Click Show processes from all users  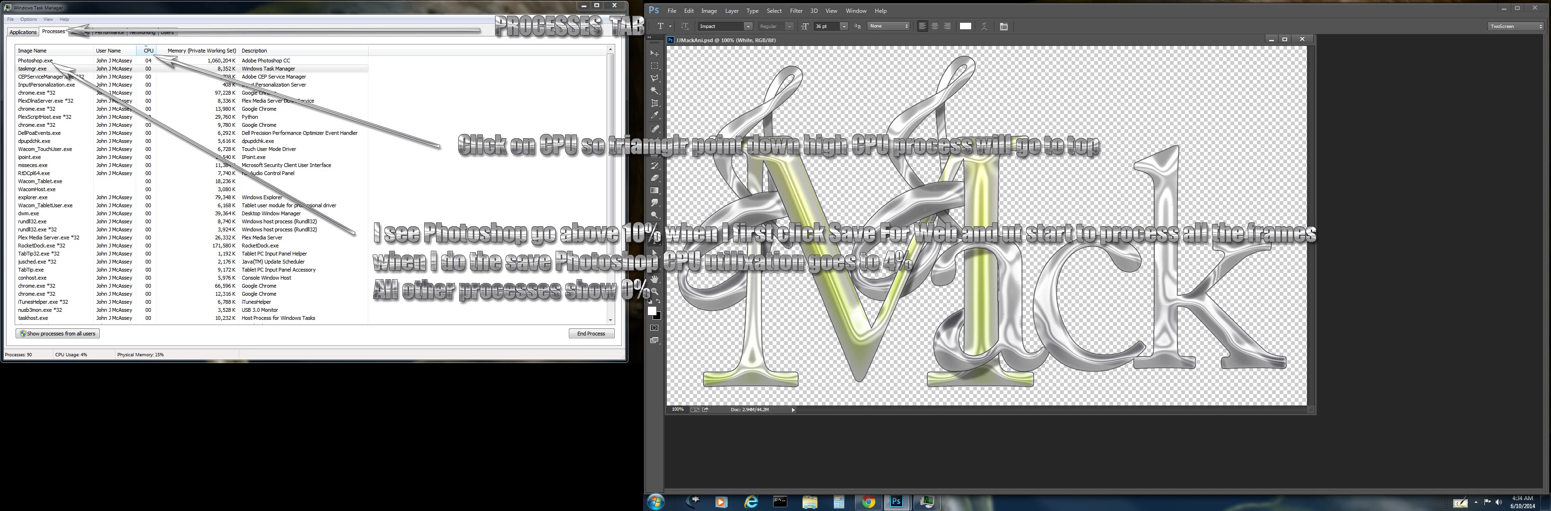[x=58, y=333]
